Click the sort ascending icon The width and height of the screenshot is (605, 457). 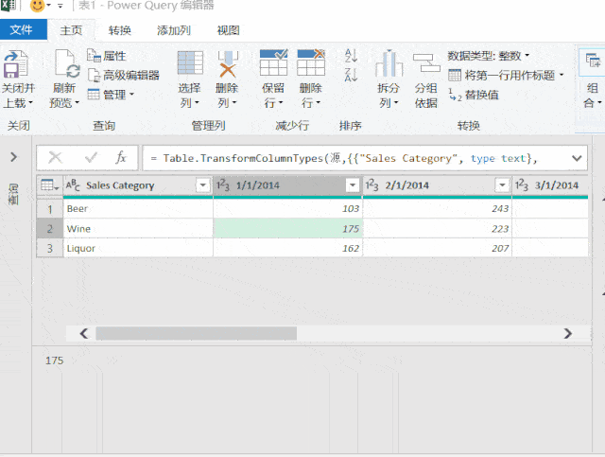(x=351, y=56)
